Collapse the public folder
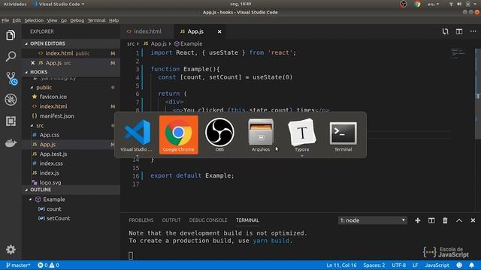The height and width of the screenshot is (270, 481). 32,88
